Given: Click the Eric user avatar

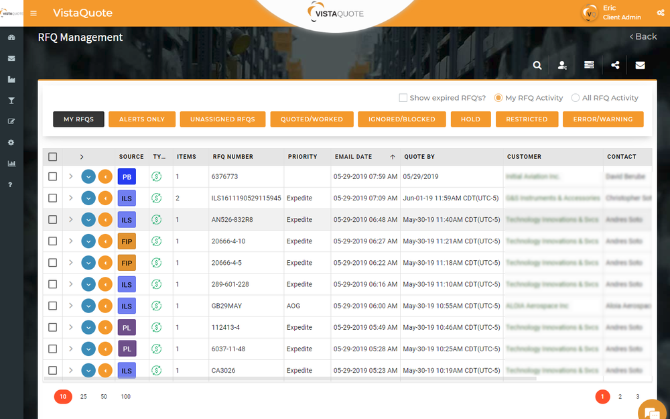Looking at the screenshot, I should pos(590,13).
